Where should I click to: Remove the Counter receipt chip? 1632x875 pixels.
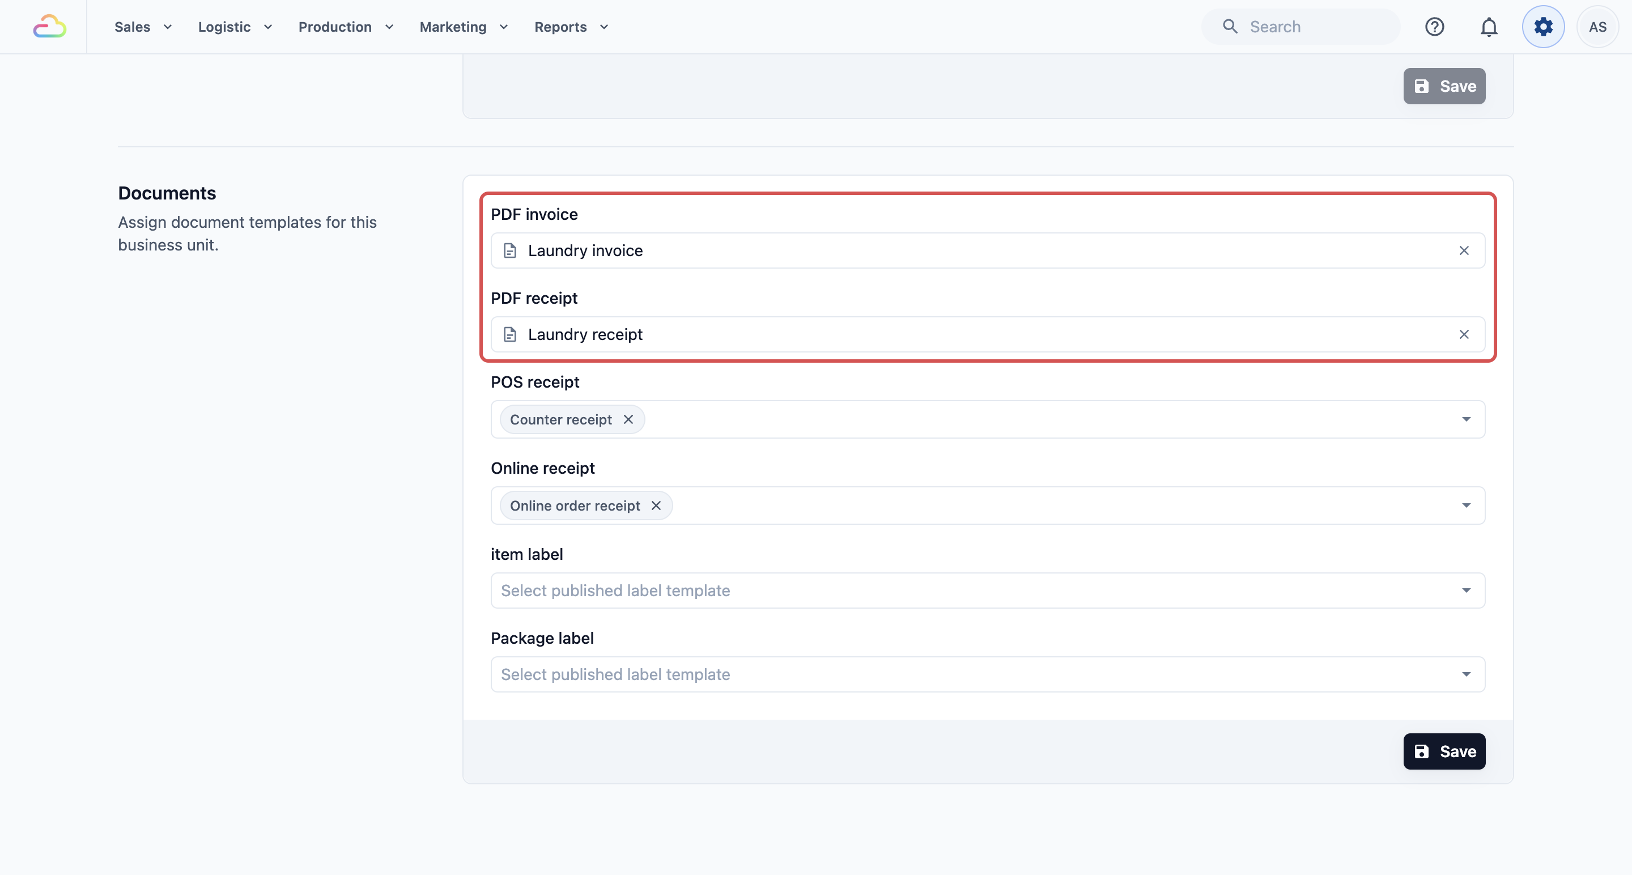[628, 419]
